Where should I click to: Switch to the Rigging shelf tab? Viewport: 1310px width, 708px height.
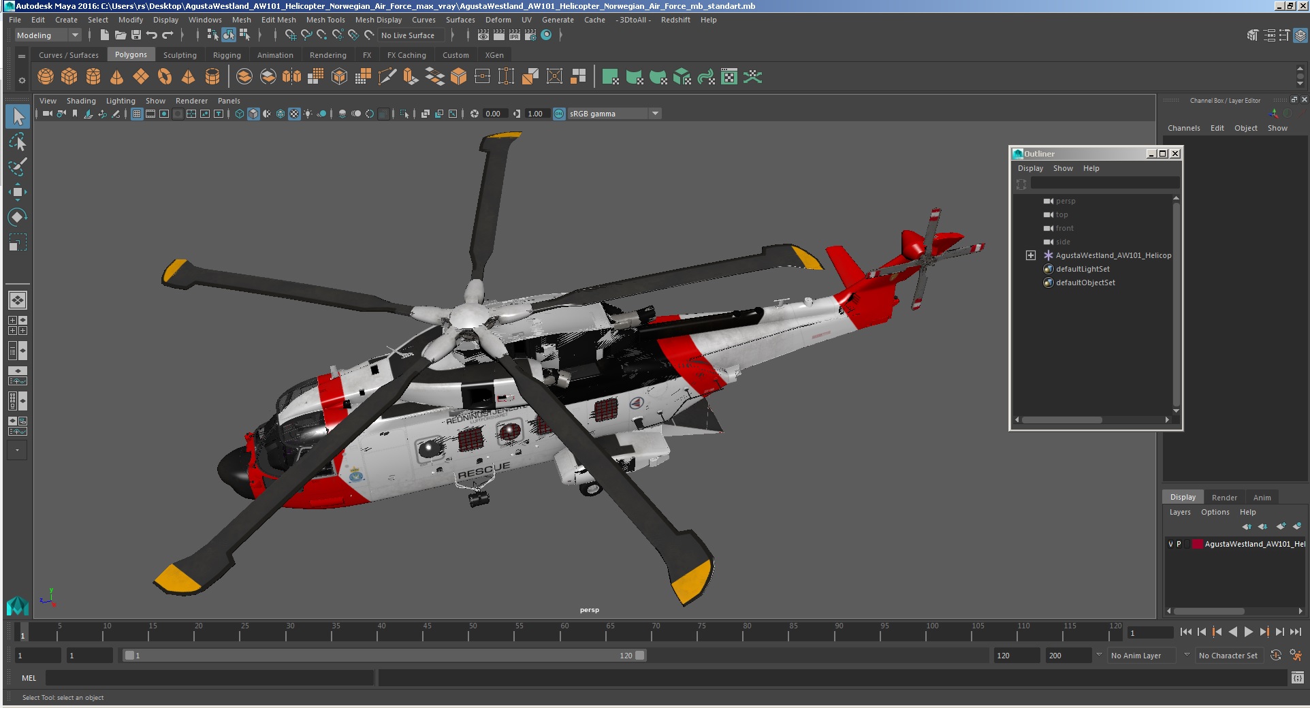[227, 55]
